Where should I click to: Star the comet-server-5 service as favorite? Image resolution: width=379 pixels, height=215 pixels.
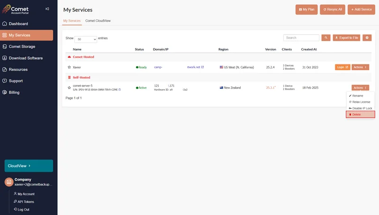pyautogui.click(x=69, y=88)
